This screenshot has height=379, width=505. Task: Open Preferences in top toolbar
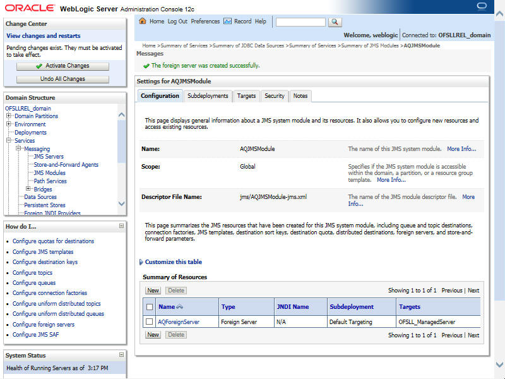(x=205, y=21)
